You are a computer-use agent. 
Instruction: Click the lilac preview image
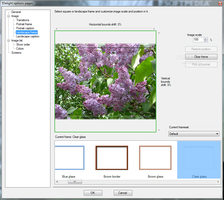105,81
